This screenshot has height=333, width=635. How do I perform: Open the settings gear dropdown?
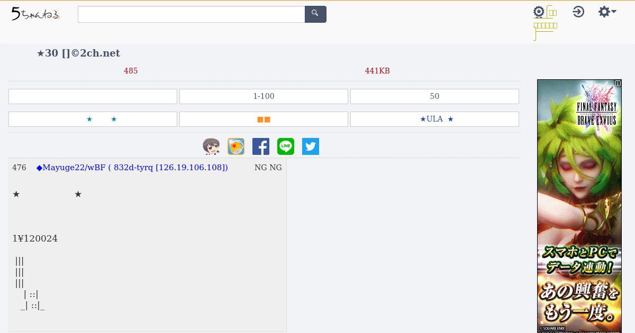(607, 12)
